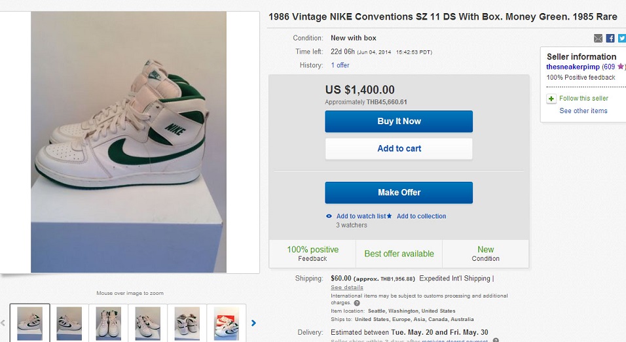View the 1 offer history link
This screenshot has height=342, width=626.
340,65
